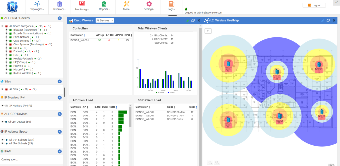
Task: Collapse the Sites section chevron
Action: tap(60, 81)
